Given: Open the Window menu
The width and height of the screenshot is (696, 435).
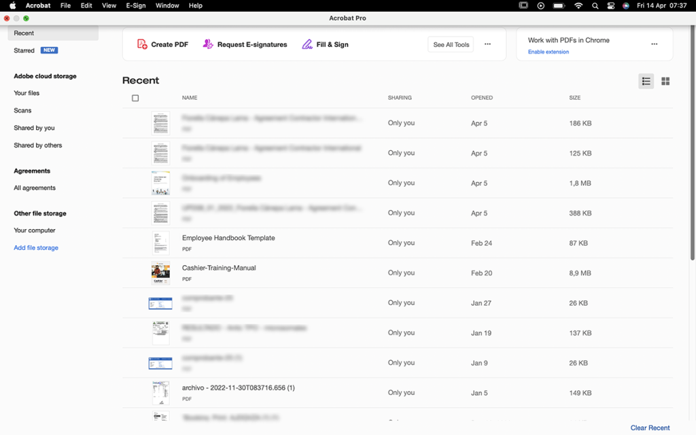Looking at the screenshot, I should coord(167,5).
